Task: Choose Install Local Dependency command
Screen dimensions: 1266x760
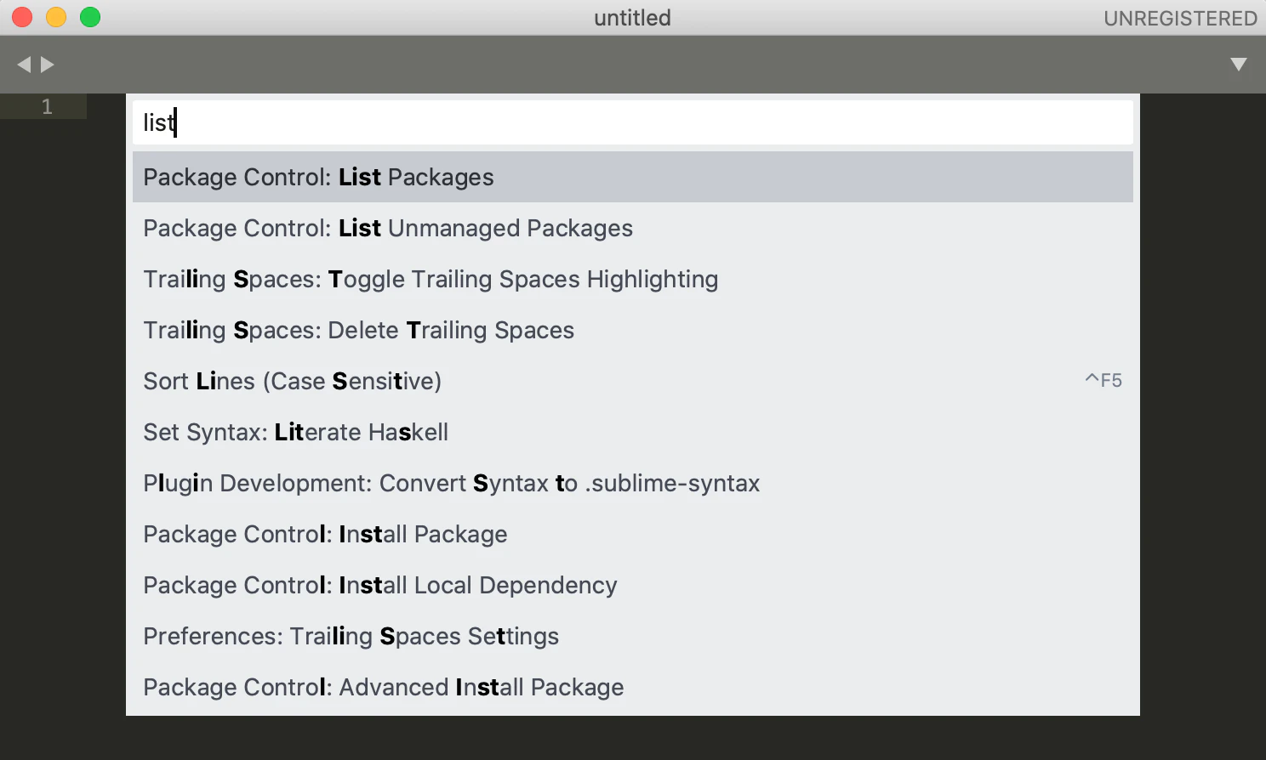Action: pos(633,585)
